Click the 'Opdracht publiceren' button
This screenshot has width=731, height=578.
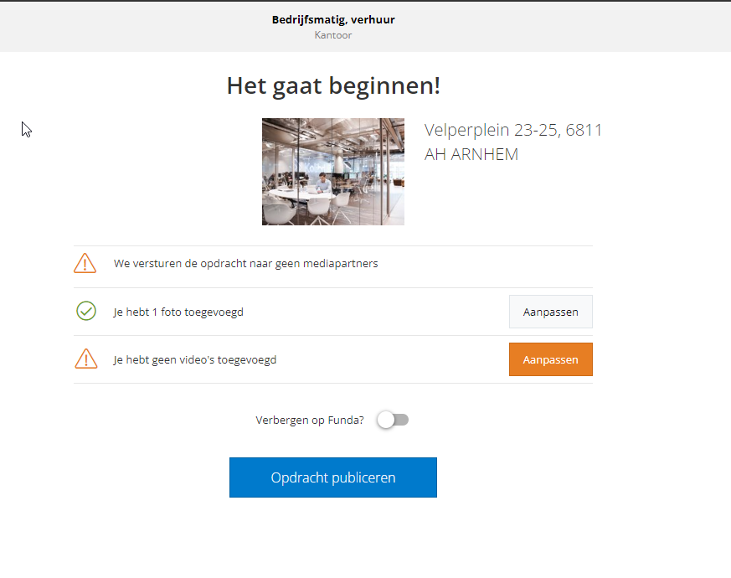(333, 477)
